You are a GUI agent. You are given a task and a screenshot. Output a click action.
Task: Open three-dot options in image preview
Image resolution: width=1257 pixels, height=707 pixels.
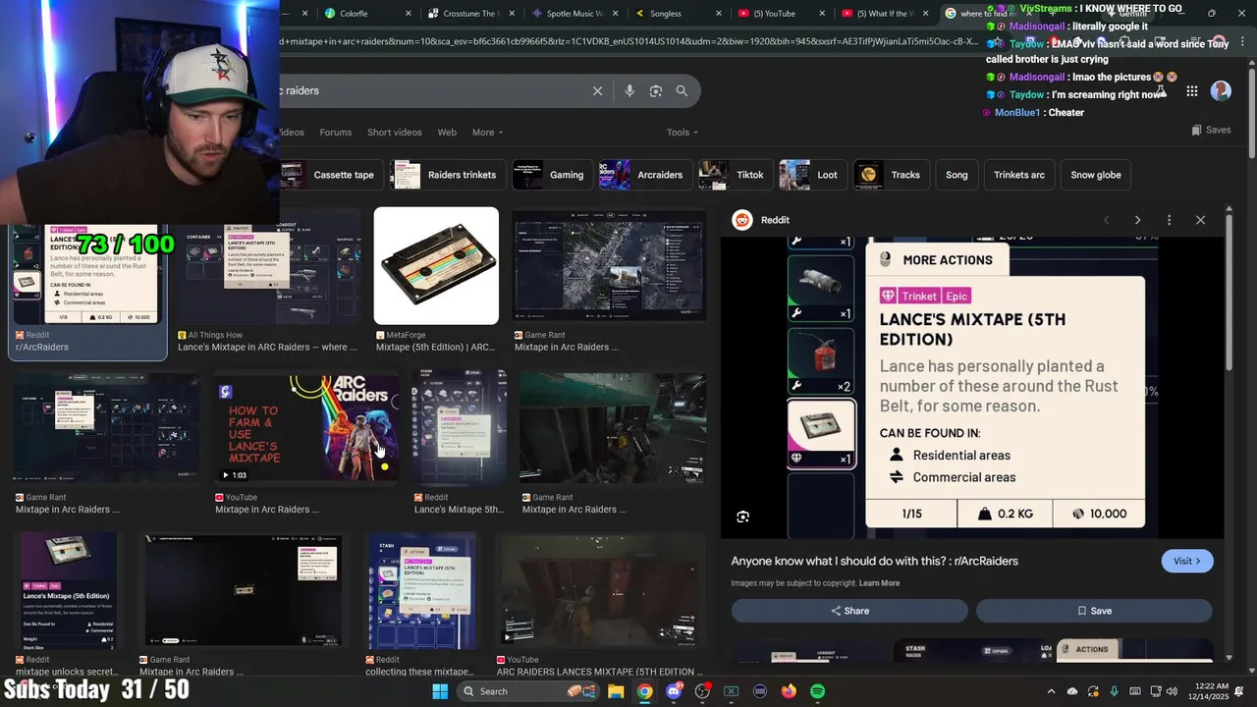(1169, 220)
